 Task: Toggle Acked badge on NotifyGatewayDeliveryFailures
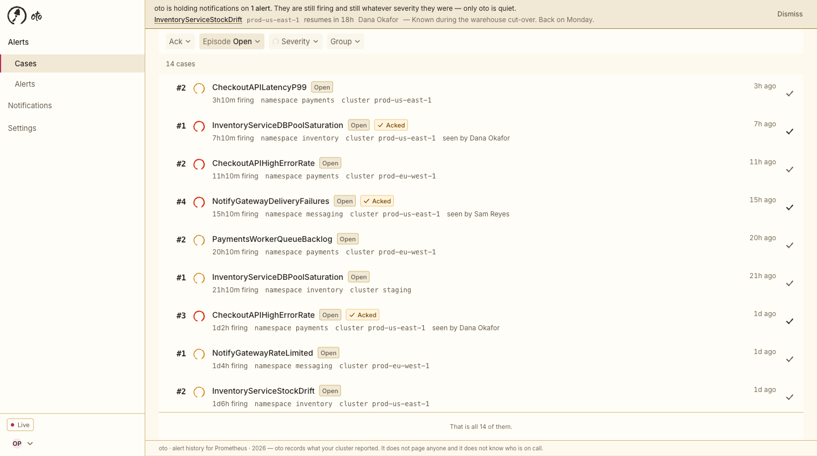(377, 201)
